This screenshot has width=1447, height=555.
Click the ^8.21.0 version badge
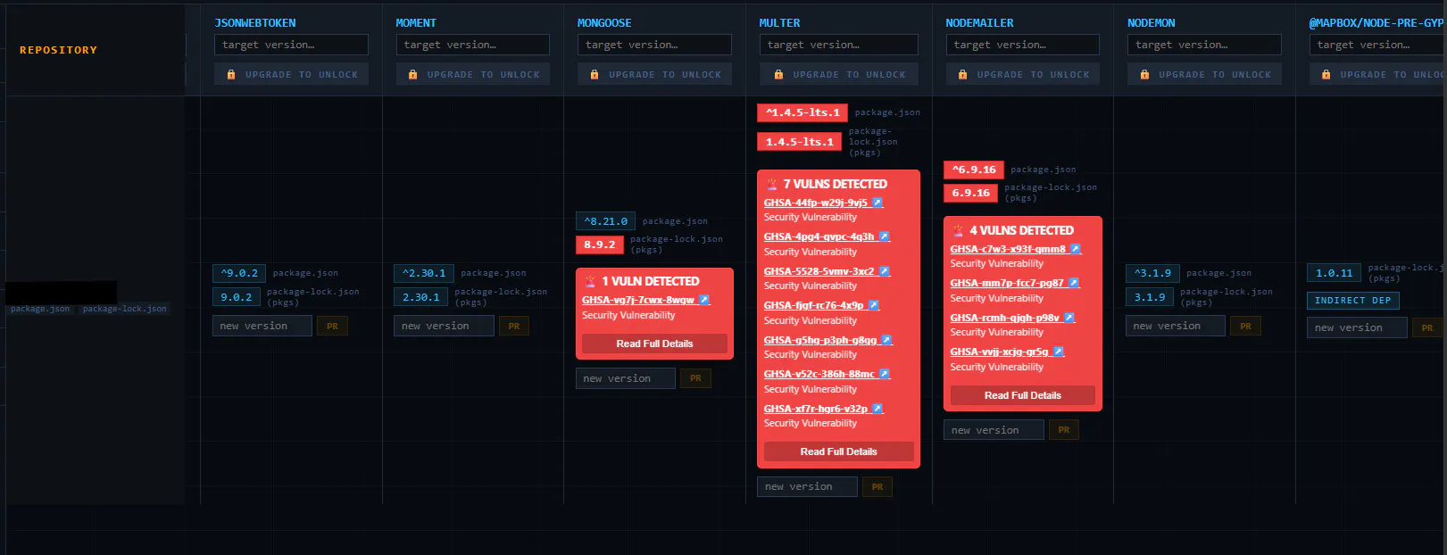(606, 221)
